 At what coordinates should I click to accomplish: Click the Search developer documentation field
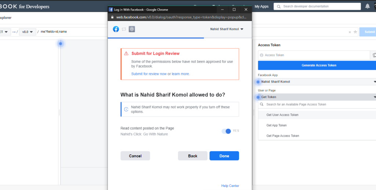point(317,7)
